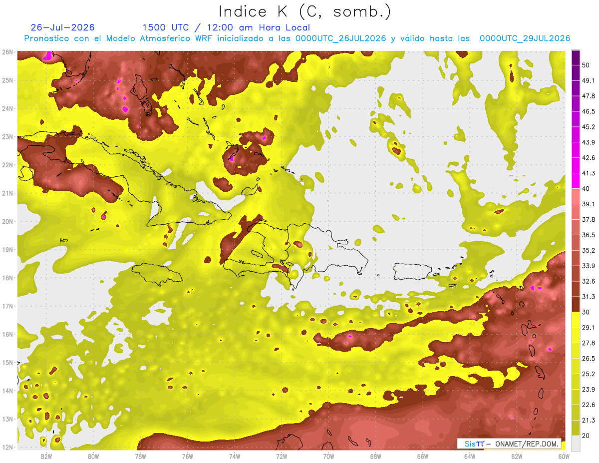
Task: Click the legend value 43.9
Action: point(589,142)
